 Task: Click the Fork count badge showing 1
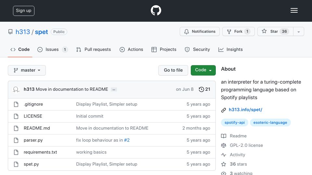[x=247, y=31]
